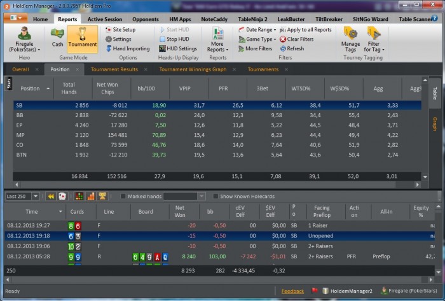The width and height of the screenshot is (445, 301).
Task: Close the Tournaments report tab
Action: [x=286, y=69]
